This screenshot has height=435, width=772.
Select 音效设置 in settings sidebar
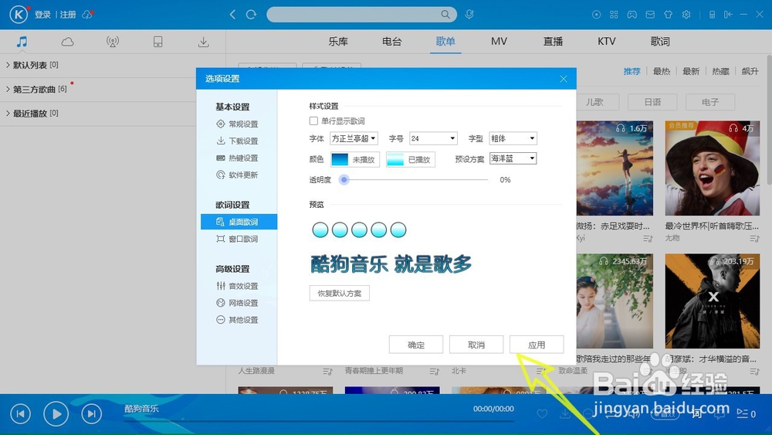[239, 286]
